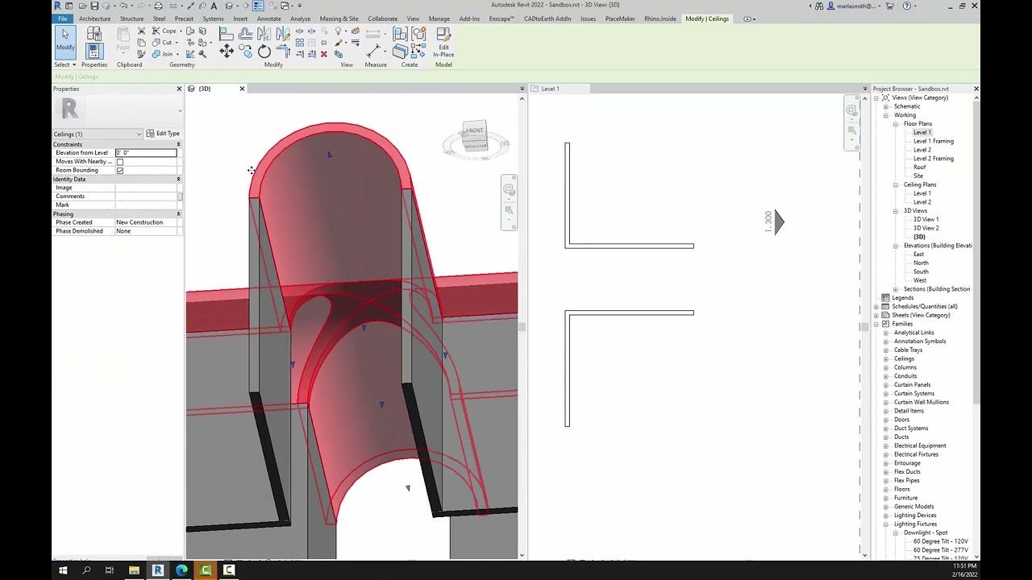Open the Massing & Site tab
1032x580 pixels.
(339, 19)
